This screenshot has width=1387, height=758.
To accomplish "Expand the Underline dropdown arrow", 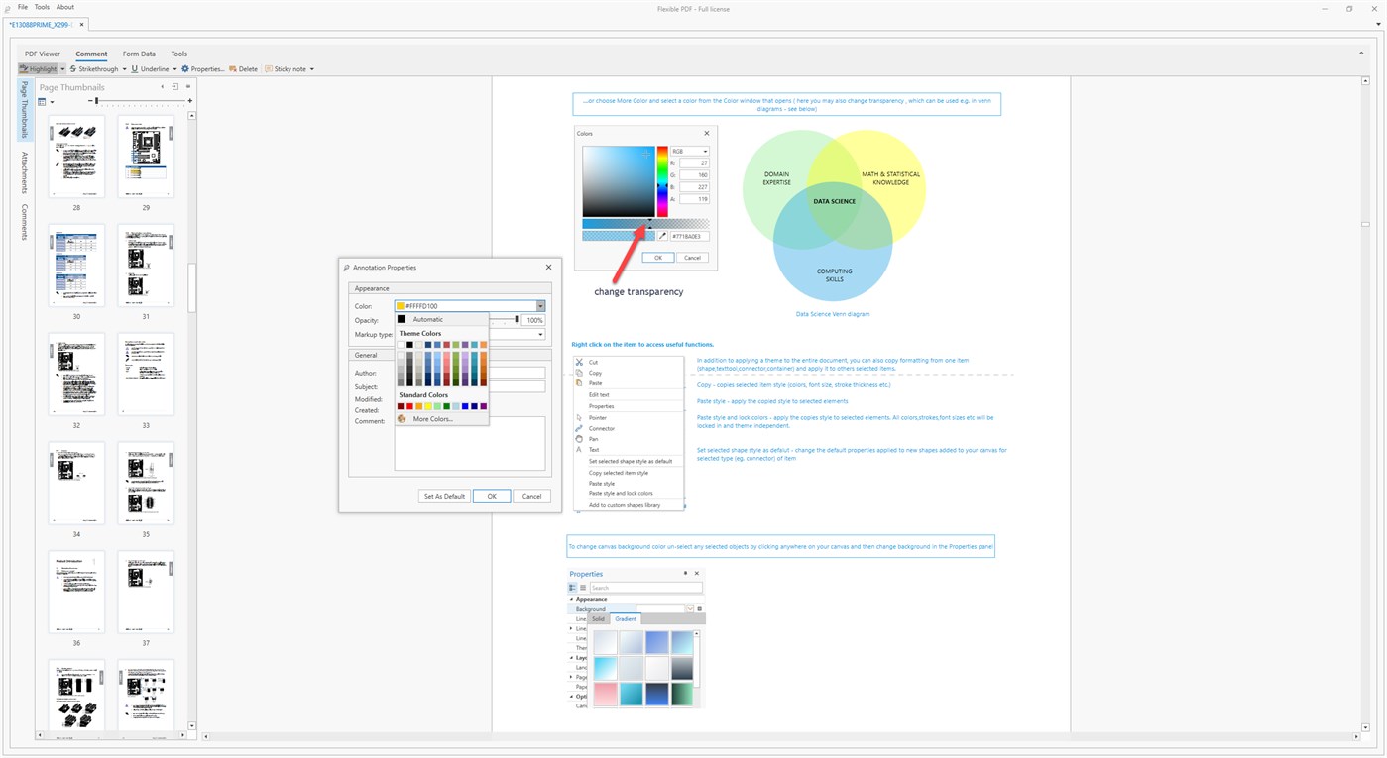I will [x=174, y=69].
